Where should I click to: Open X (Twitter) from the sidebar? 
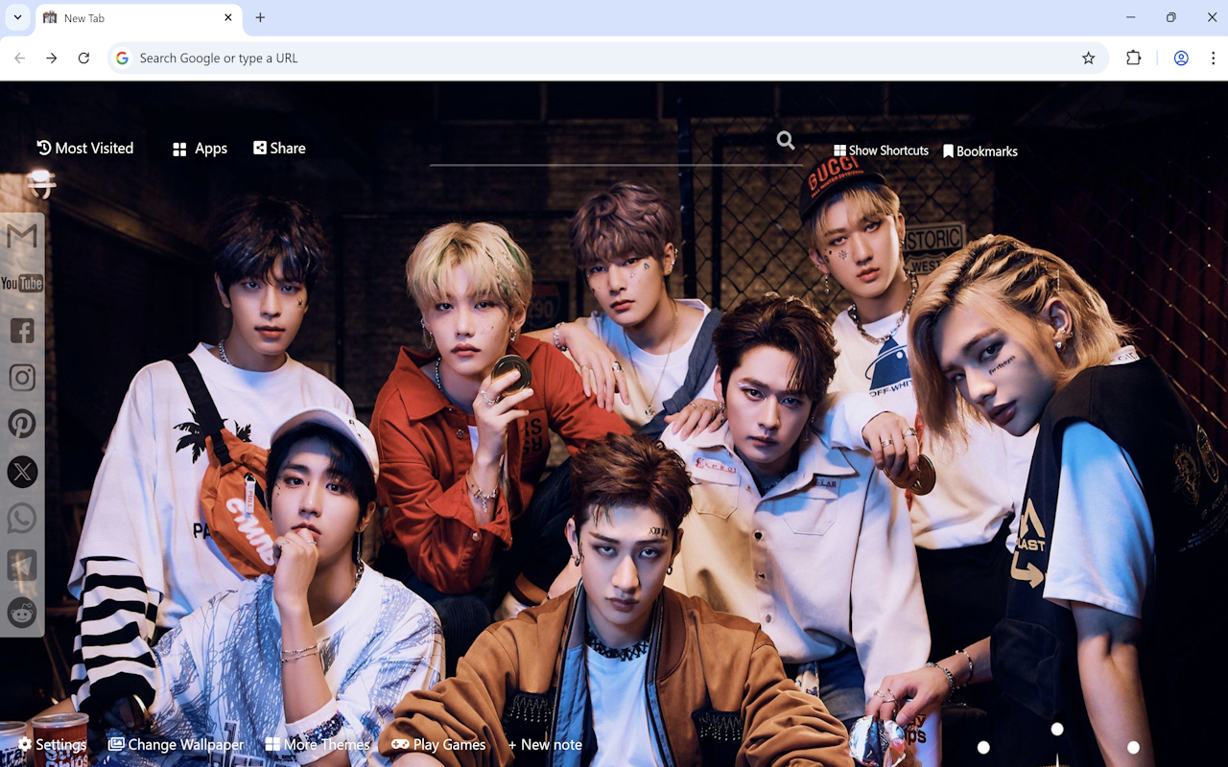coord(22,471)
